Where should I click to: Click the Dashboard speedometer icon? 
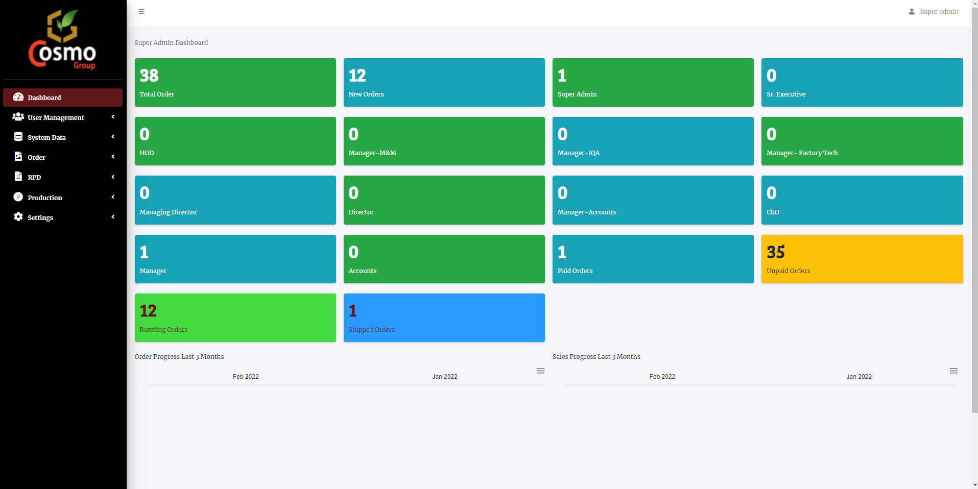point(18,97)
